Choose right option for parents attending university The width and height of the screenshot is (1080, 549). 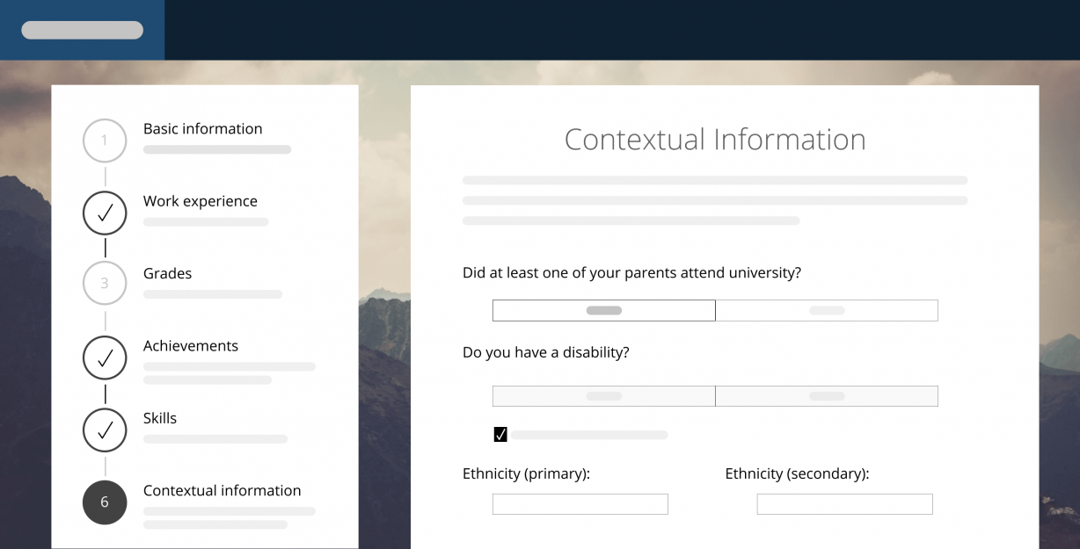(x=827, y=310)
